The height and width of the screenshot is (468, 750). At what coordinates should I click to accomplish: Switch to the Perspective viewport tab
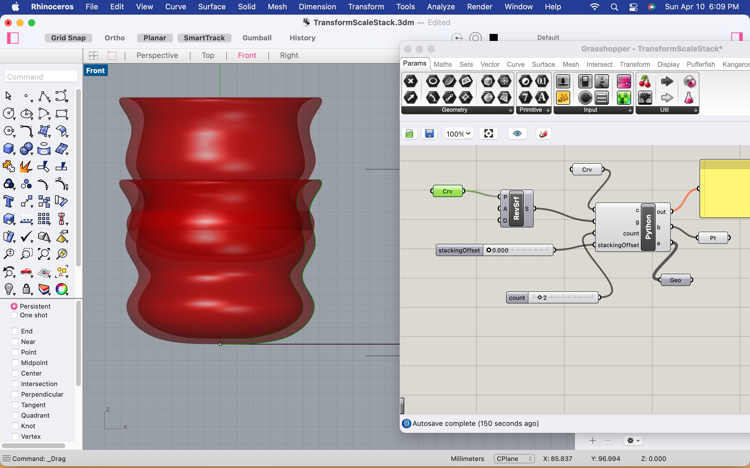point(157,55)
